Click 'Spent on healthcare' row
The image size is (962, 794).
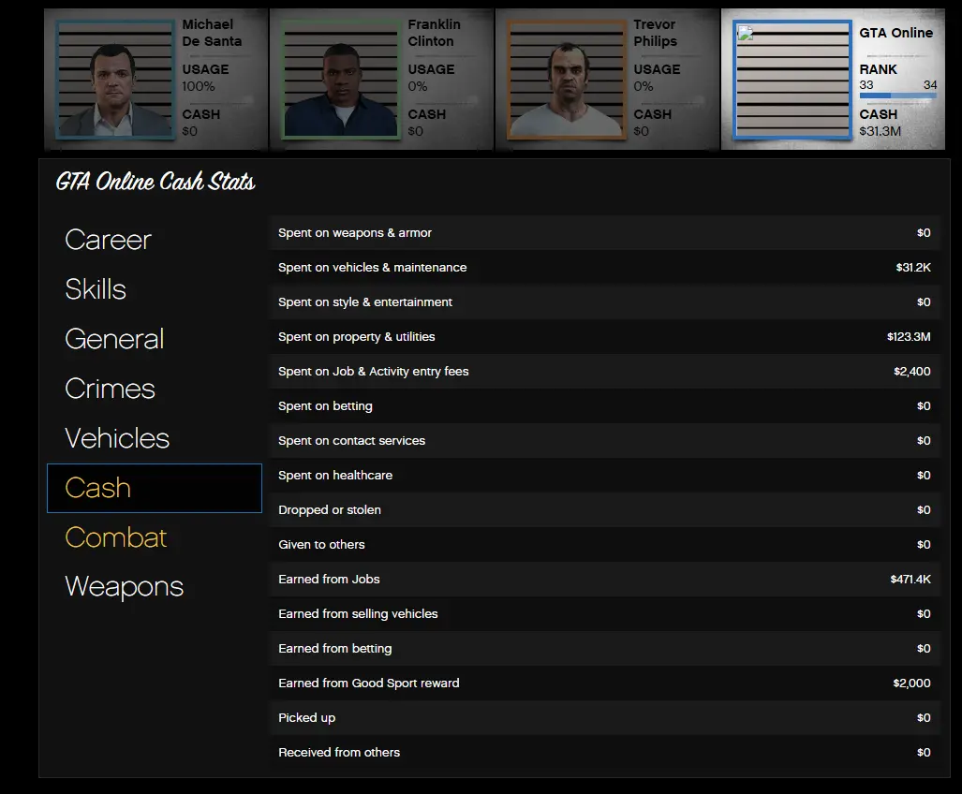coord(604,475)
